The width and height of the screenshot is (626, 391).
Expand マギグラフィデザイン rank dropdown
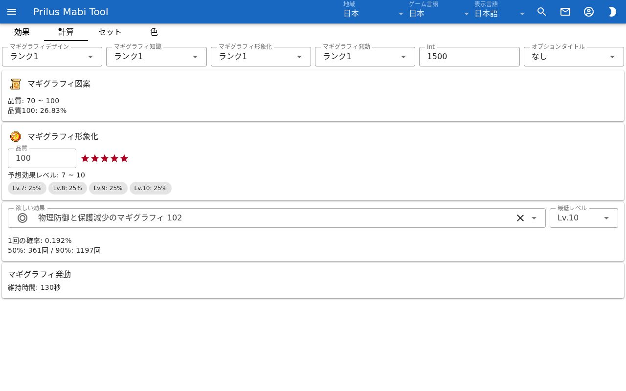coord(52,57)
